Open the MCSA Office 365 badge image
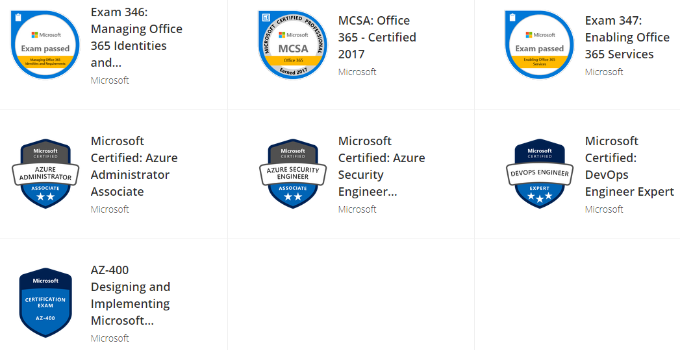 293,45
